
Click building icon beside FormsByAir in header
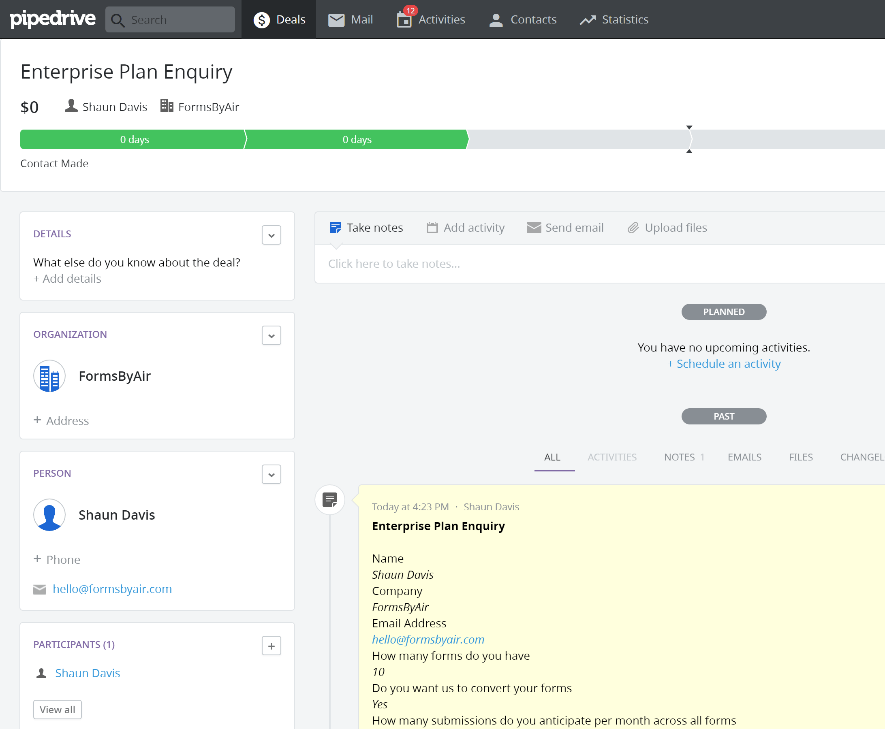pyautogui.click(x=167, y=105)
